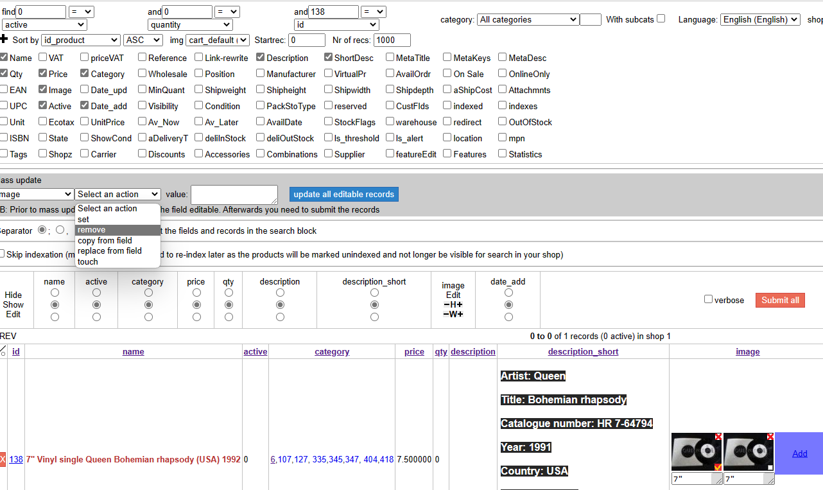Open the category All categories dropdown
The height and width of the screenshot is (490, 823).
(528, 20)
